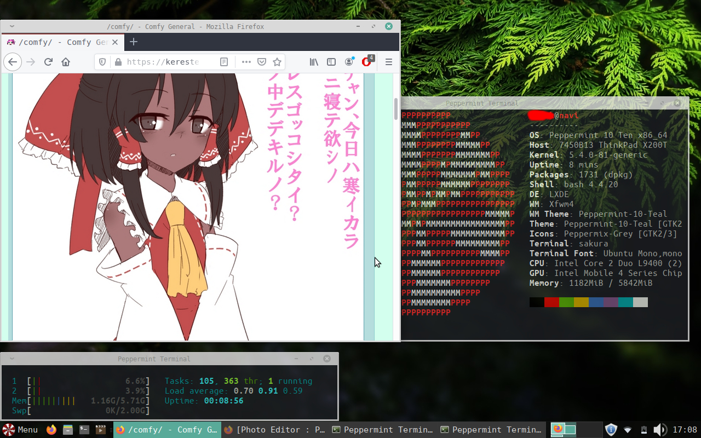The image size is (701, 438).
Task: Open the Firefox hamburger menu
Action: point(389,62)
